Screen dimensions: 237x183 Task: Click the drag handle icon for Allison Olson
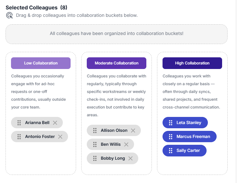95,131
